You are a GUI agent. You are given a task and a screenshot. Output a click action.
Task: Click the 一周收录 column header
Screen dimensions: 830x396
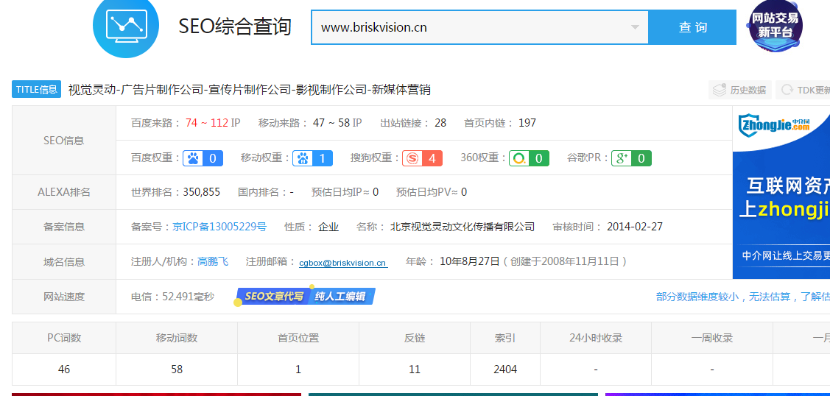(x=712, y=338)
